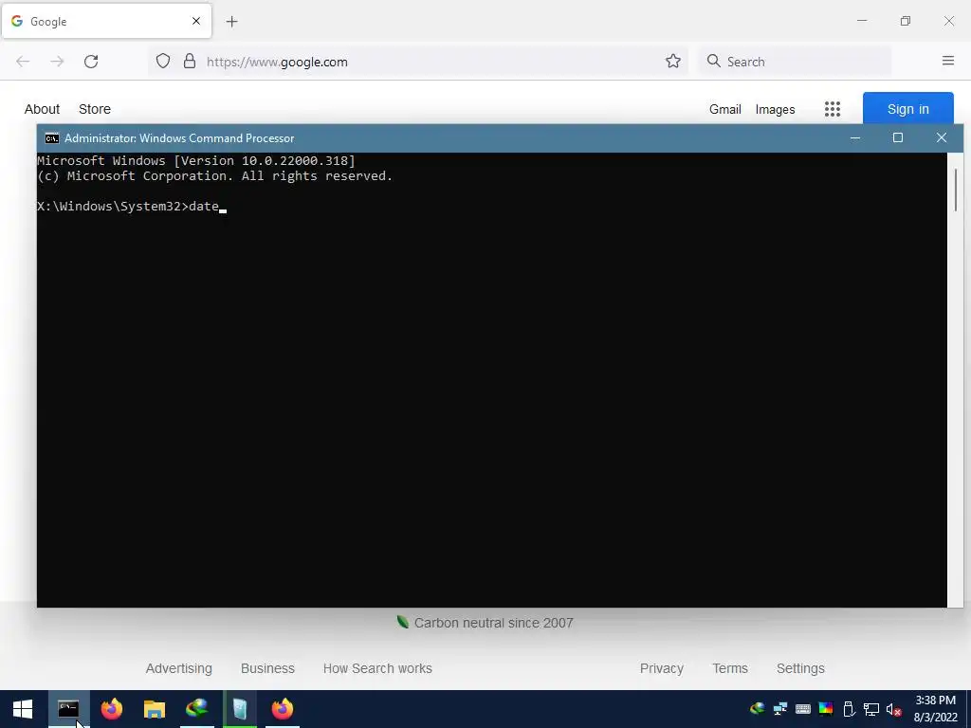The image size is (971, 728).
Task: Open the How Search works link
Action: coord(377,668)
